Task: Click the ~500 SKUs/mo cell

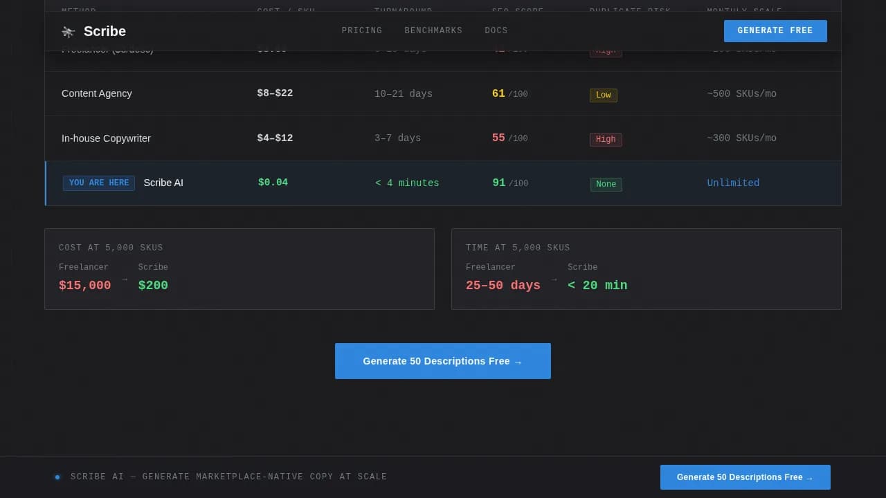Action: click(x=741, y=94)
